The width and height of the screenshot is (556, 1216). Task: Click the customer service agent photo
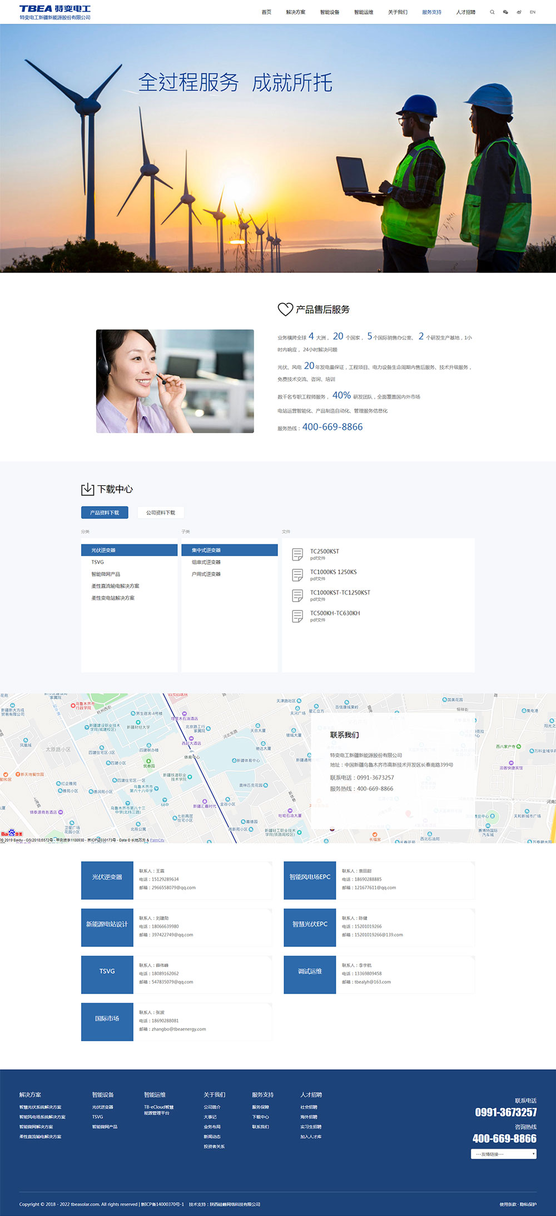[x=175, y=381]
